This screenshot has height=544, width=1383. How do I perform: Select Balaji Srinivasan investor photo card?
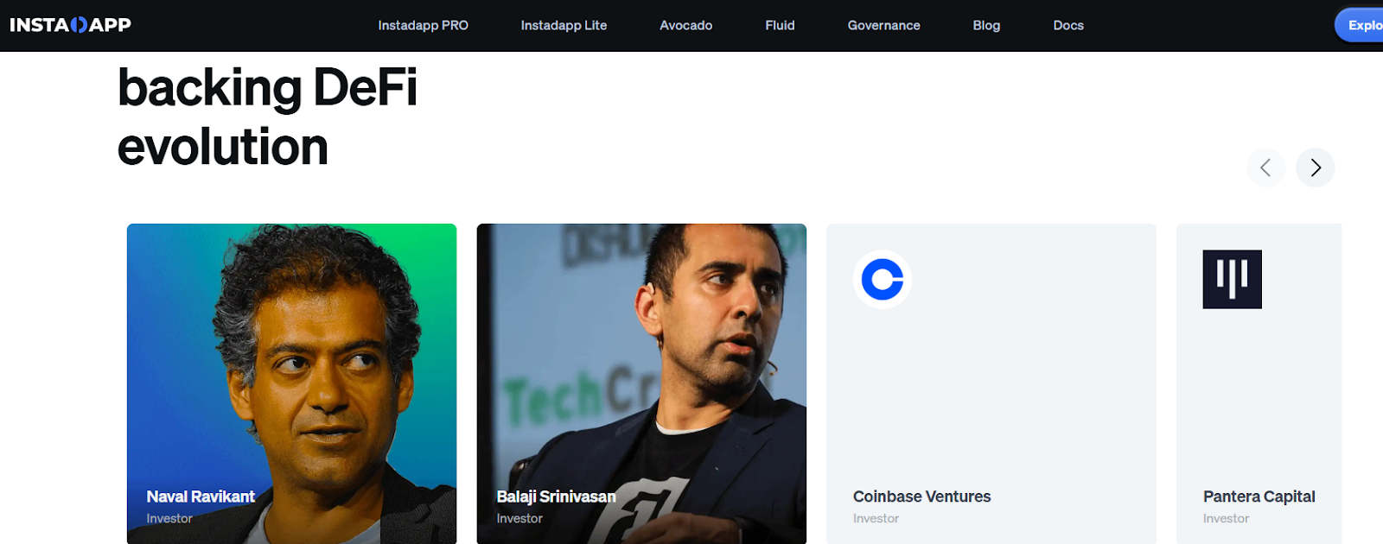[641, 363]
